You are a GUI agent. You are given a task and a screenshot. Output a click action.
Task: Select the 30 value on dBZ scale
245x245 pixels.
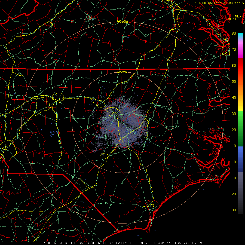[x=234, y=114]
